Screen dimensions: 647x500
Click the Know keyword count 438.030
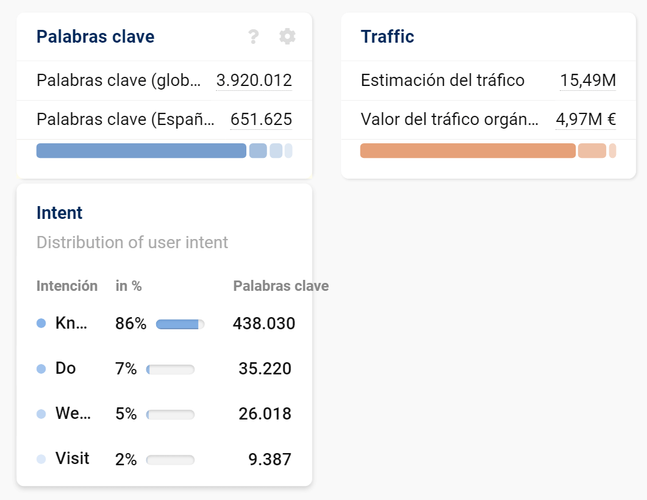263,324
